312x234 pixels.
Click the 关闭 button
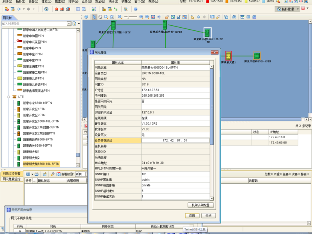coord(208,216)
